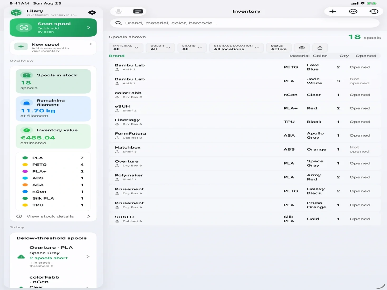Open the colorFabb nGen Clear row
The width and height of the screenshot is (387, 290).
(x=245, y=95)
